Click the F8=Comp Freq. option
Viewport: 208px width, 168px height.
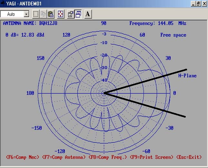(108, 157)
